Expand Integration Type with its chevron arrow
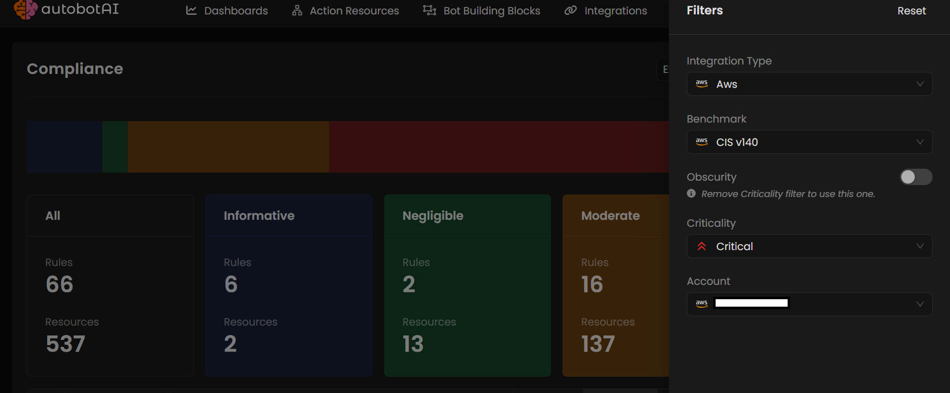The image size is (950, 393). pos(920,84)
